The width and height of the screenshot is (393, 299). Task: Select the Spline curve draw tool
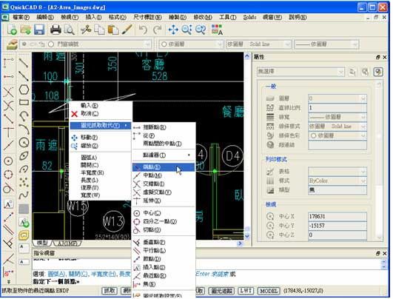24,195
